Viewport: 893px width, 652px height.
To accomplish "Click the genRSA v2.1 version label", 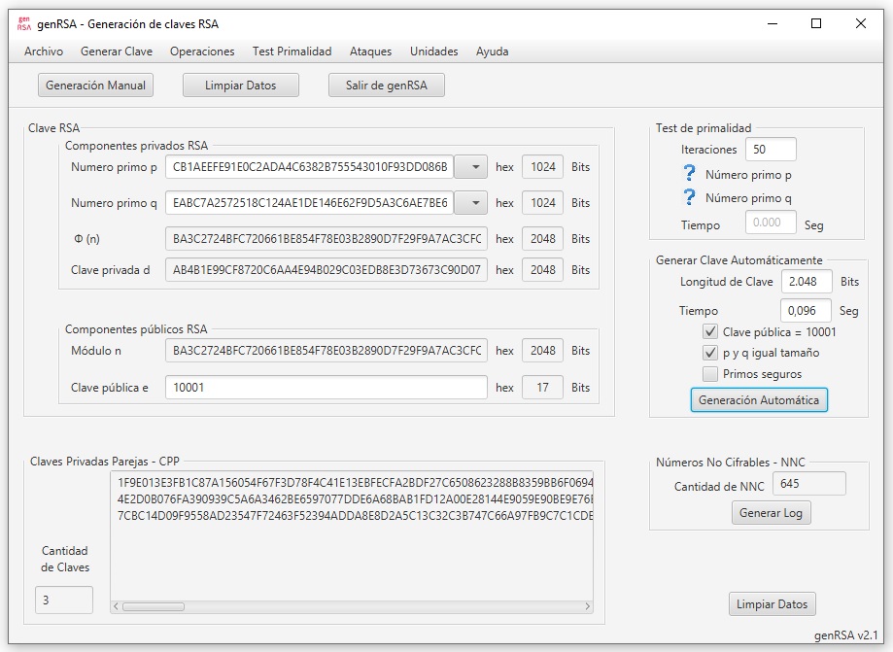I will (845, 635).
